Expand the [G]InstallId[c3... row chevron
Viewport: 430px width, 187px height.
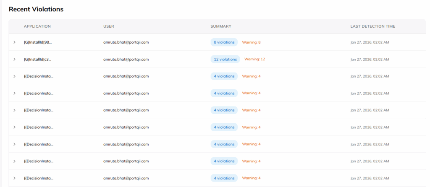[x=14, y=60]
